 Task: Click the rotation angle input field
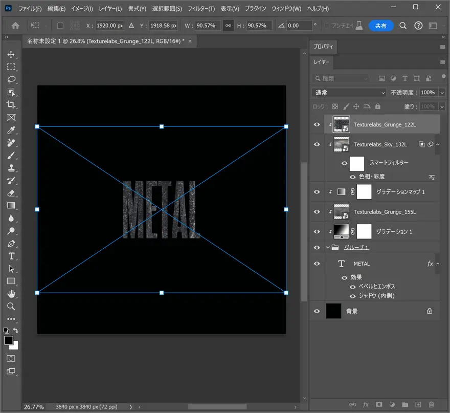click(x=299, y=26)
